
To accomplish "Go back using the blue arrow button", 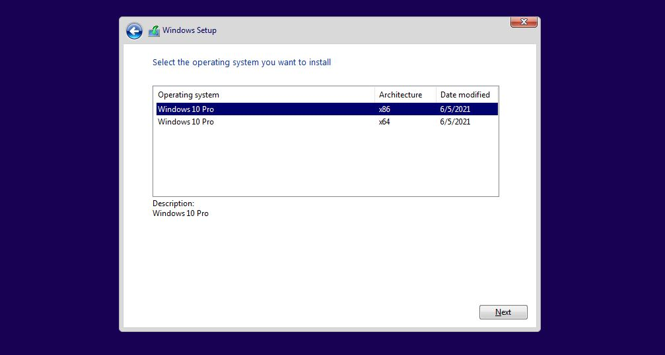I will click(x=134, y=31).
